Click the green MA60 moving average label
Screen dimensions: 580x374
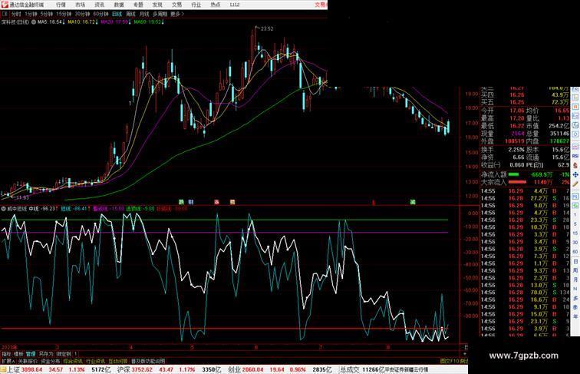pyautogui.click(x=148, y=22)
